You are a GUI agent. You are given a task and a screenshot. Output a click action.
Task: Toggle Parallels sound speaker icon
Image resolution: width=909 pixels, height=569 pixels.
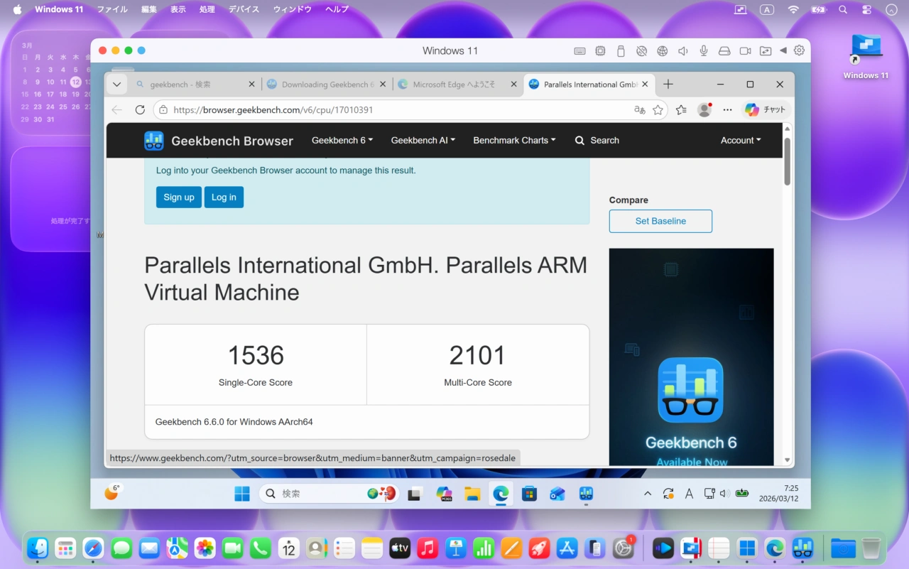coord(683,51)
